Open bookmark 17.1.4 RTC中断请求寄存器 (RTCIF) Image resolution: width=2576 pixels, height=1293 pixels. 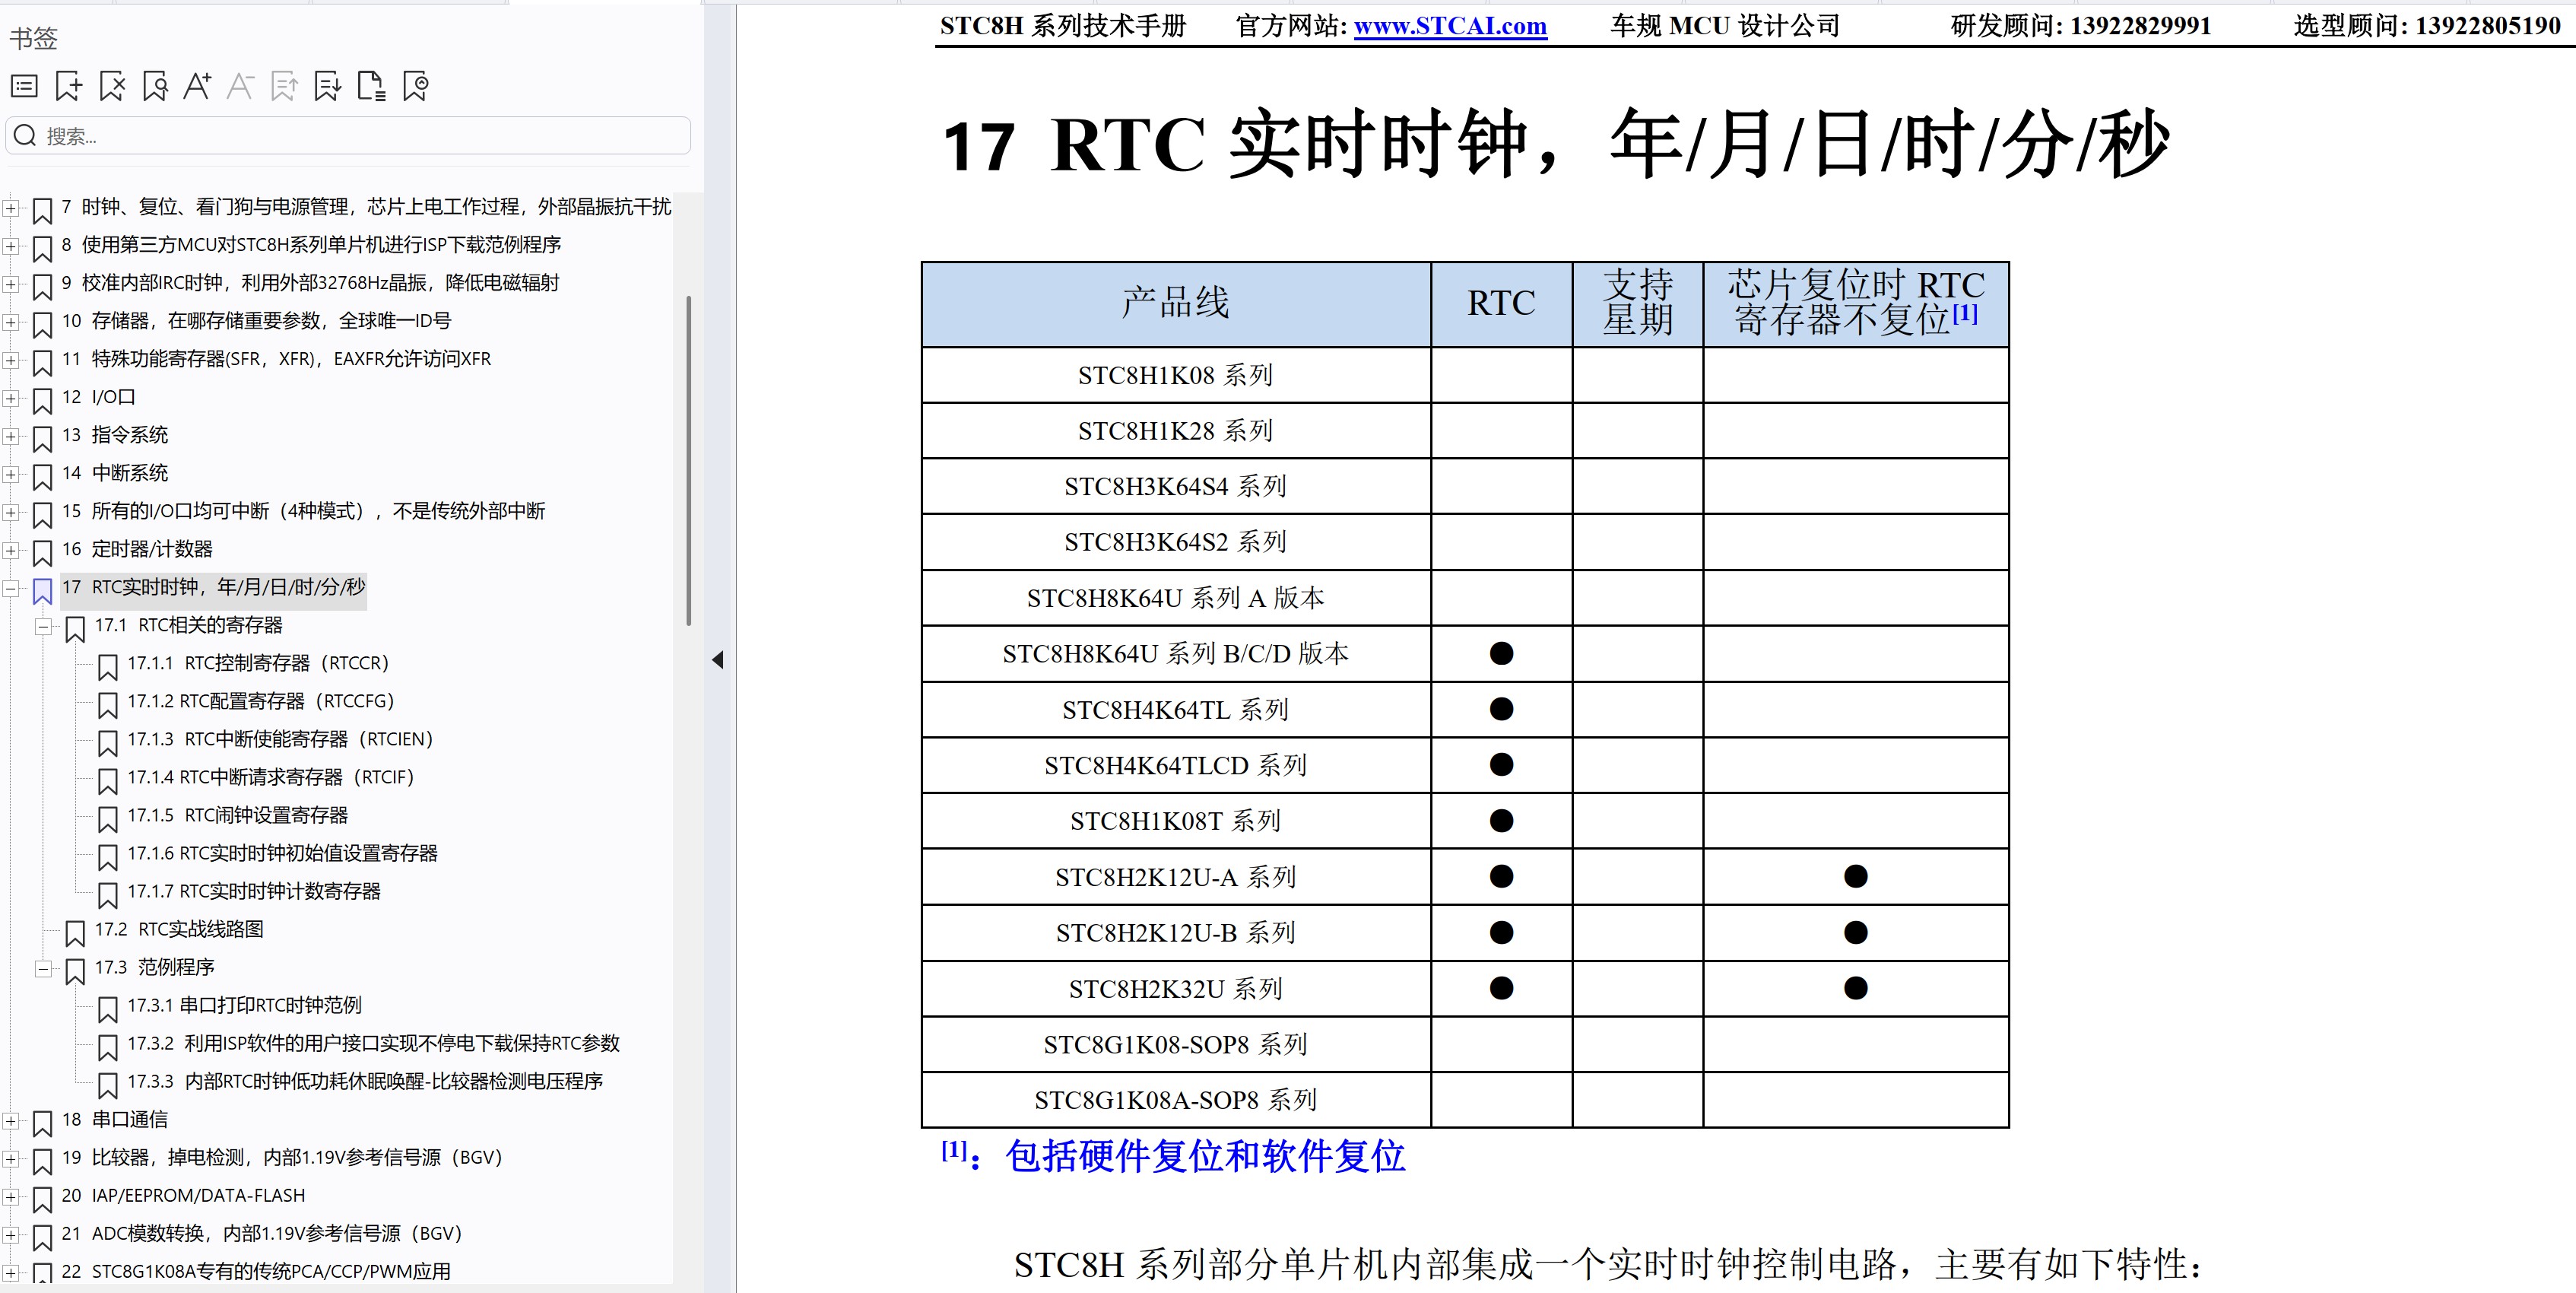(271, 777)
